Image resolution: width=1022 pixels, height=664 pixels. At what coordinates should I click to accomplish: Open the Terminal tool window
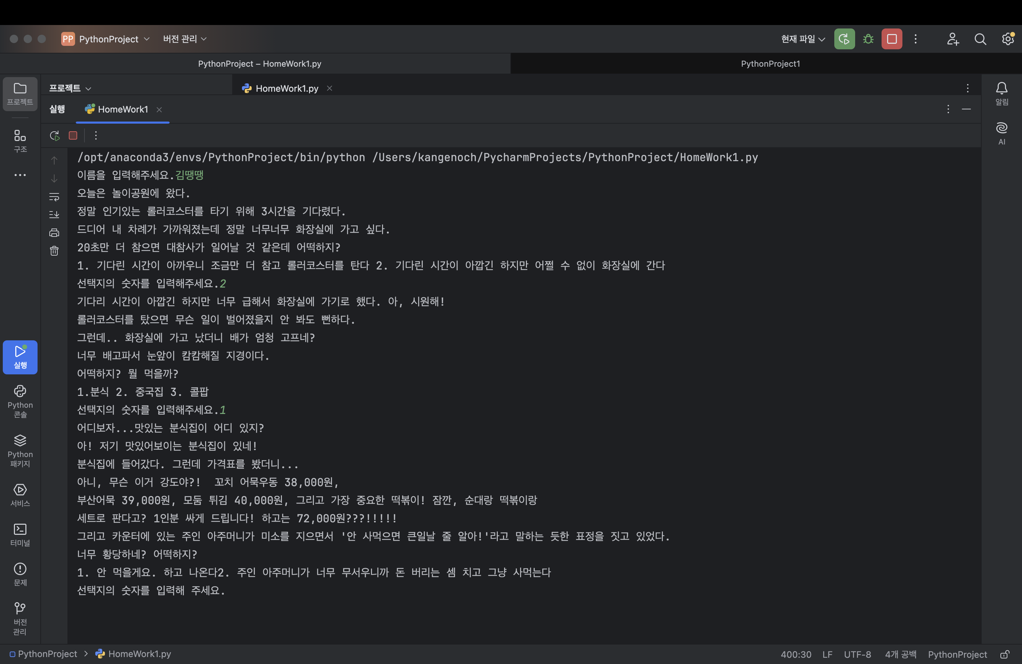tap(20, 534)
